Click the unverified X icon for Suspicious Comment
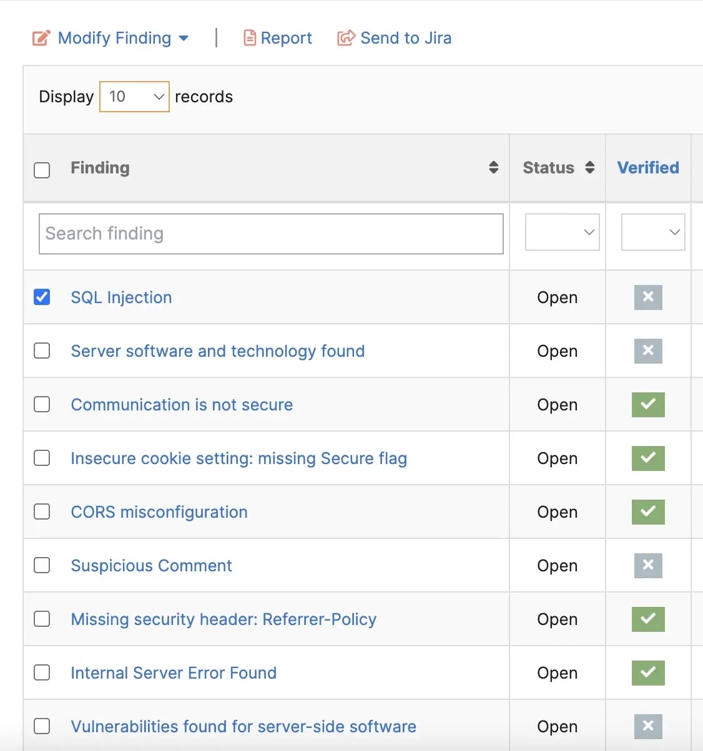 (648, 565)
